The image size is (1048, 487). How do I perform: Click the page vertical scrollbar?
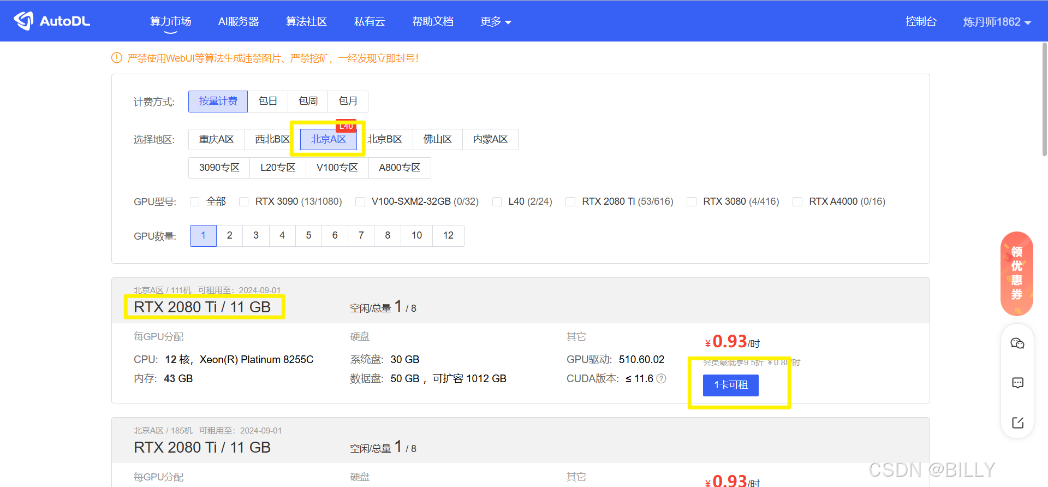click(x=1044, y=100)
